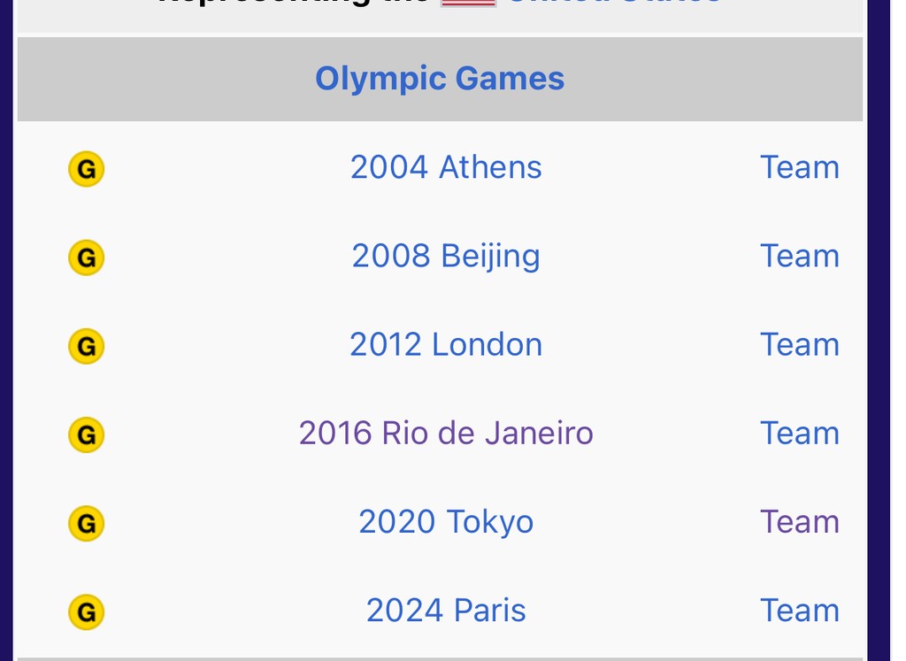Viewport: 906px width, 661px height.
Task: Go to the 2024 Paris page
Action: (446, 610)
